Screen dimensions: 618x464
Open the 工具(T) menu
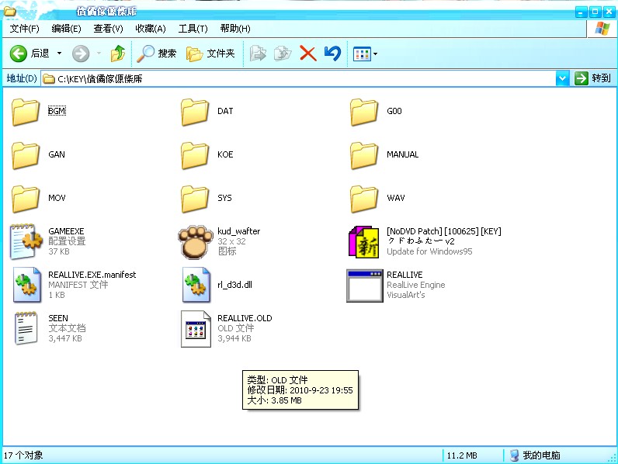[193, 29]
